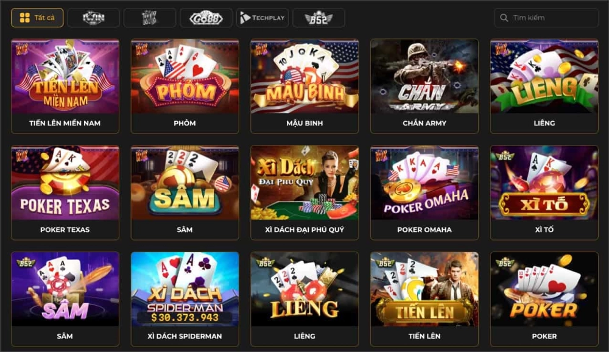The image size is (609, 352).
Task: Open the Xì Tố game tile
Action: tap(544, 192)
